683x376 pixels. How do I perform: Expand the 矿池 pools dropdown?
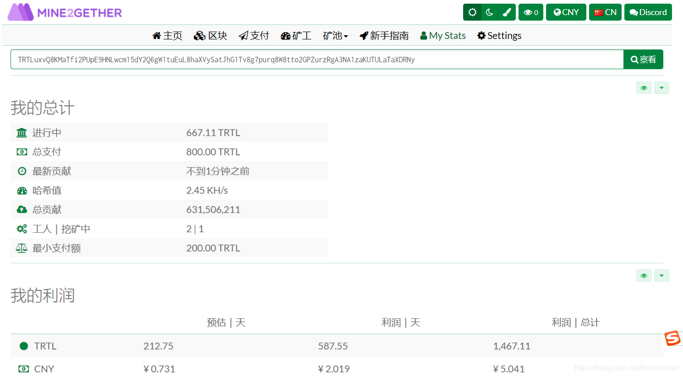tap(335, 36)
